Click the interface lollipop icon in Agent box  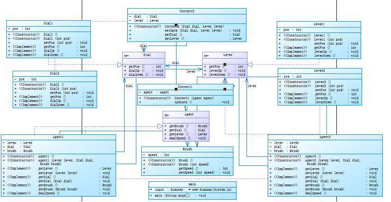click(x=167, y=115)
